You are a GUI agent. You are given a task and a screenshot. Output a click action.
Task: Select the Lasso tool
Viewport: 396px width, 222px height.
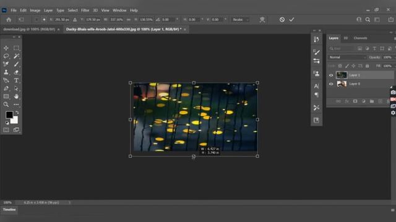coord(6,56)
